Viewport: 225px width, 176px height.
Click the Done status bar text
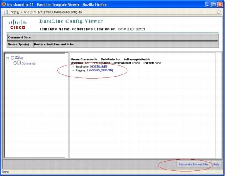6,172
